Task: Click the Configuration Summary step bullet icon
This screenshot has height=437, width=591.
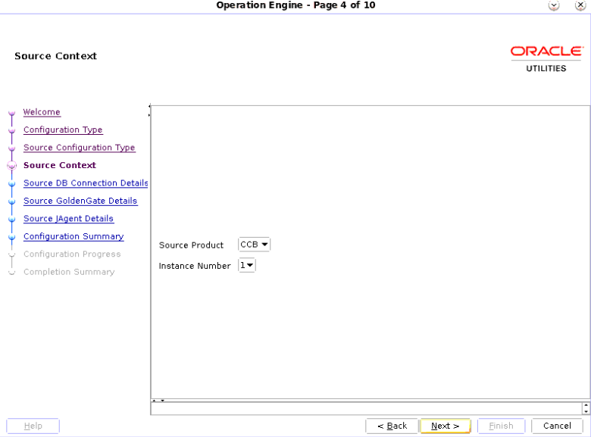Action: pyautogui.click(x=11, y=237)
